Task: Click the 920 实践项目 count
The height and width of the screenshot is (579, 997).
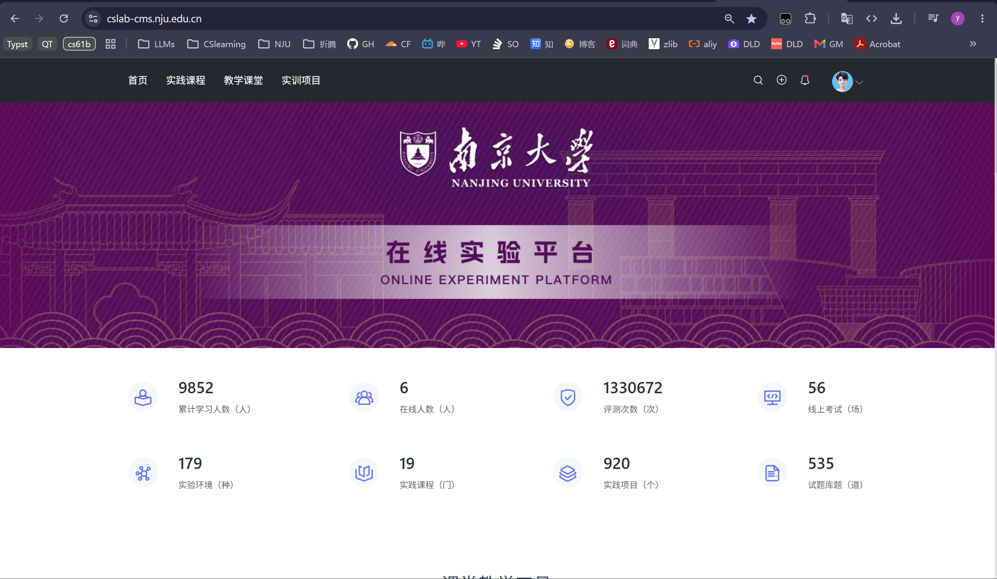Action: pos(616,464)
